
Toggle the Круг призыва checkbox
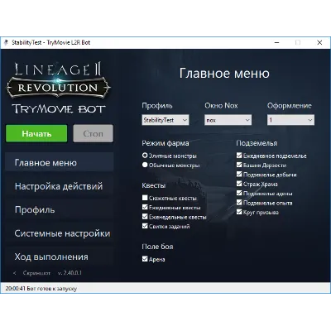(239, 212)
